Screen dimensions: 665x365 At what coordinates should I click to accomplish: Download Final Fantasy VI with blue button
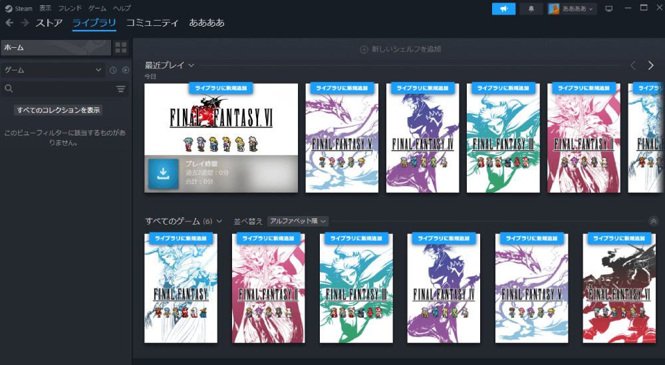(x=164, y=174)
